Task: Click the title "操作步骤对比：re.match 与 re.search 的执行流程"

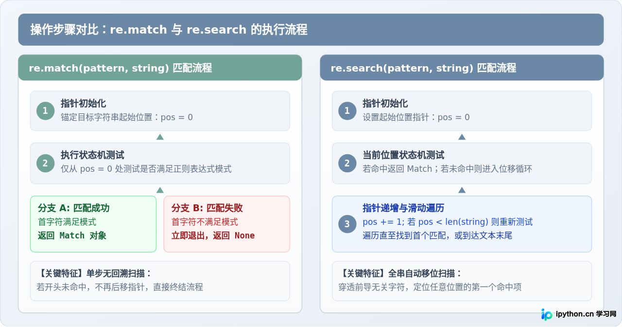Action: 169,30
